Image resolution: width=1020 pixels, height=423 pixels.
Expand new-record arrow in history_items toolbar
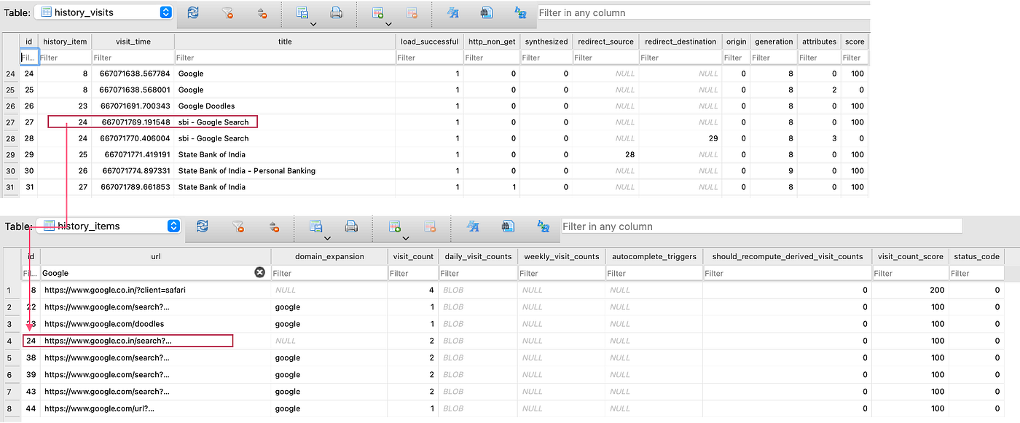[x=406, y=238]
